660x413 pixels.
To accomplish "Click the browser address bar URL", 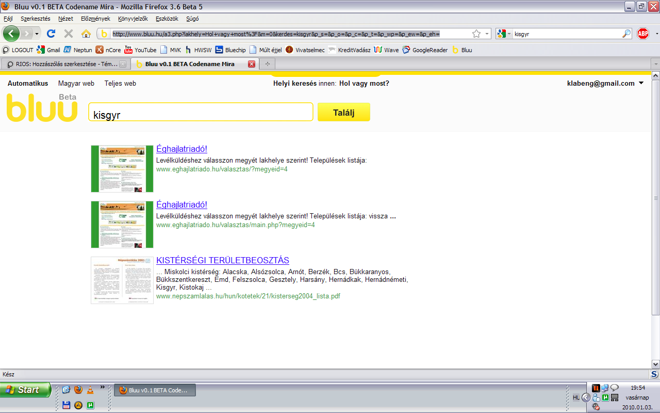I will (276, 34).
